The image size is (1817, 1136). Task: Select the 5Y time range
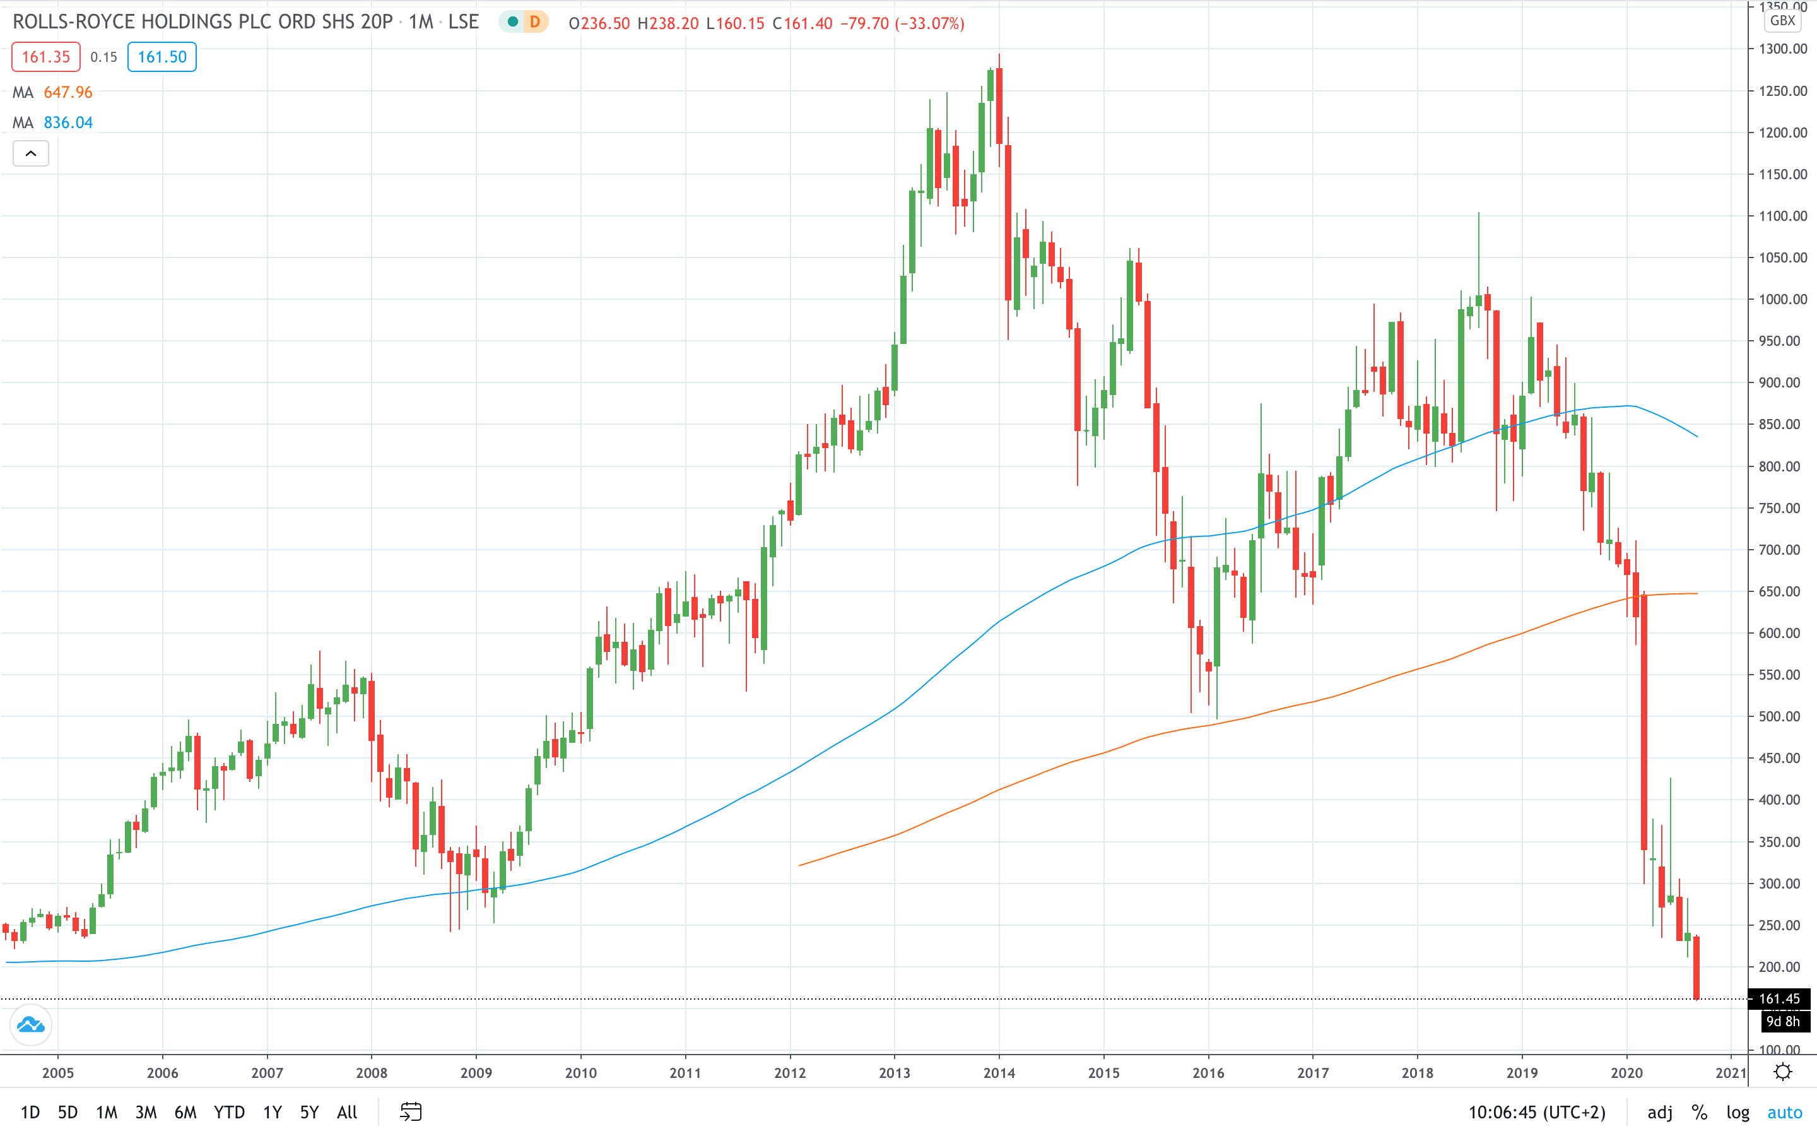click(309, 1112)
